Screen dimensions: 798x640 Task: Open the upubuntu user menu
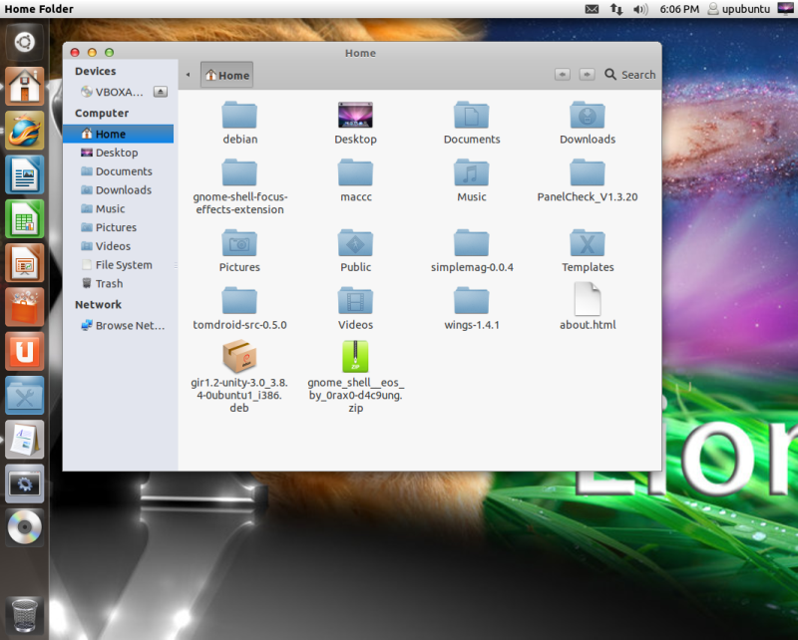coord(739,9)
